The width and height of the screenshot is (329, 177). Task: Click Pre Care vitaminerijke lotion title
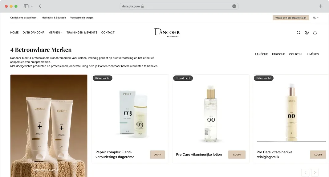(x=199, y=155)
